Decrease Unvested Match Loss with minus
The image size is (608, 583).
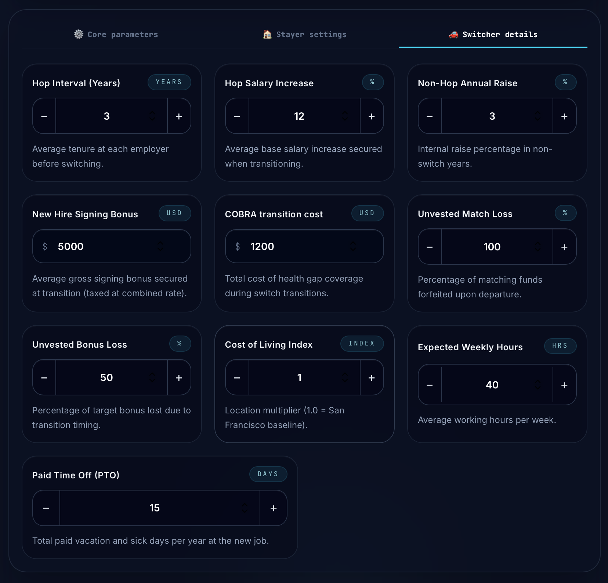(430, 247)
